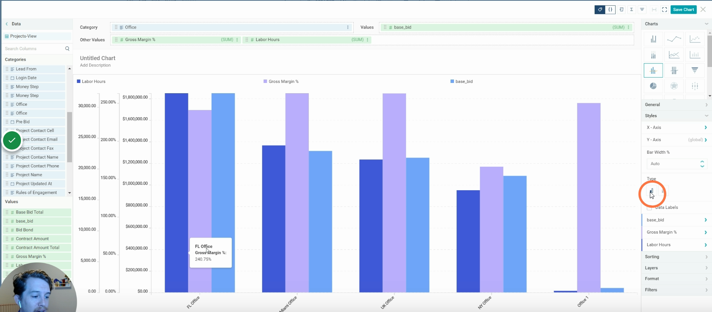Pick the scatter plot chart type

(x=695, y=39)
